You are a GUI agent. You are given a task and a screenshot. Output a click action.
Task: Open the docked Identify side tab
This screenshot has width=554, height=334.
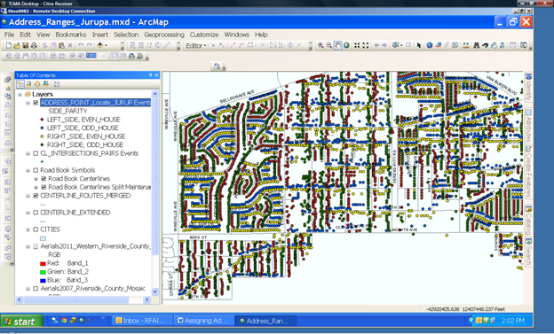528,88
